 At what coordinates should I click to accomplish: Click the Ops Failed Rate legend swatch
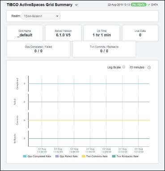point(57,156)
